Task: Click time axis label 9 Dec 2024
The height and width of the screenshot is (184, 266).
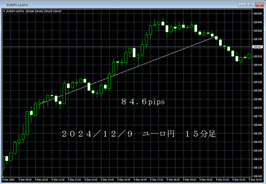Action: tap(8, 180)
